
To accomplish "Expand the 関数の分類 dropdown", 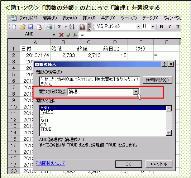I will 136,92.
